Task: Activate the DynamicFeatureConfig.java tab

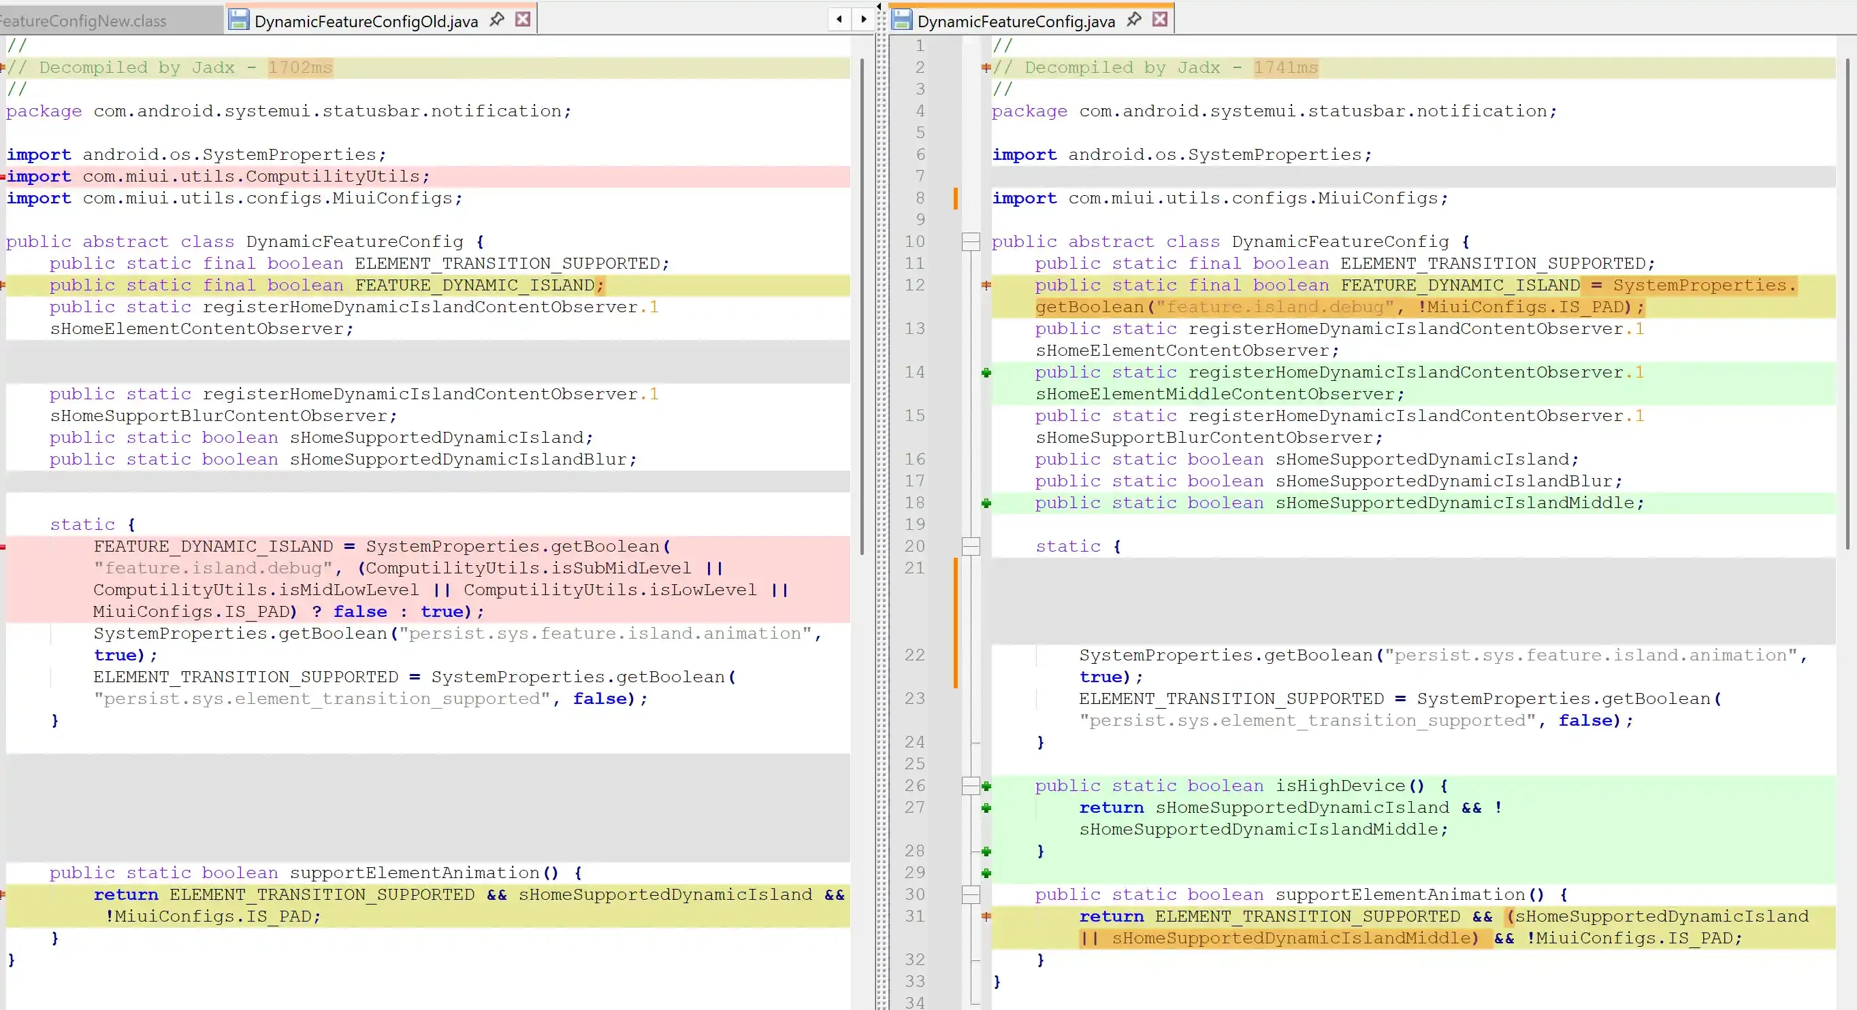Action: 1015,21
